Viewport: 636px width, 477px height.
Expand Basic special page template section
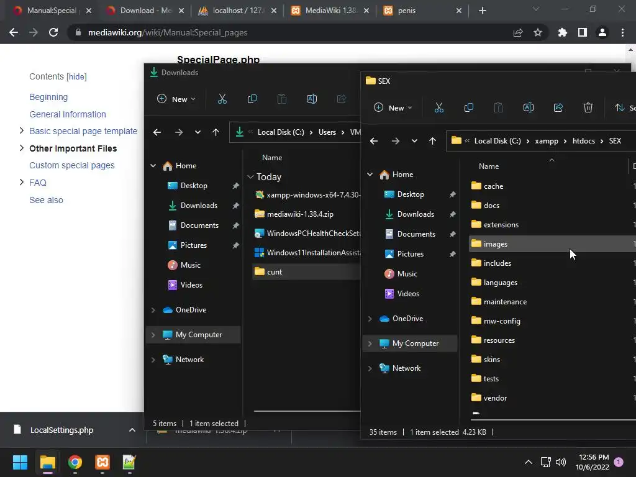[x=22, y=130]
